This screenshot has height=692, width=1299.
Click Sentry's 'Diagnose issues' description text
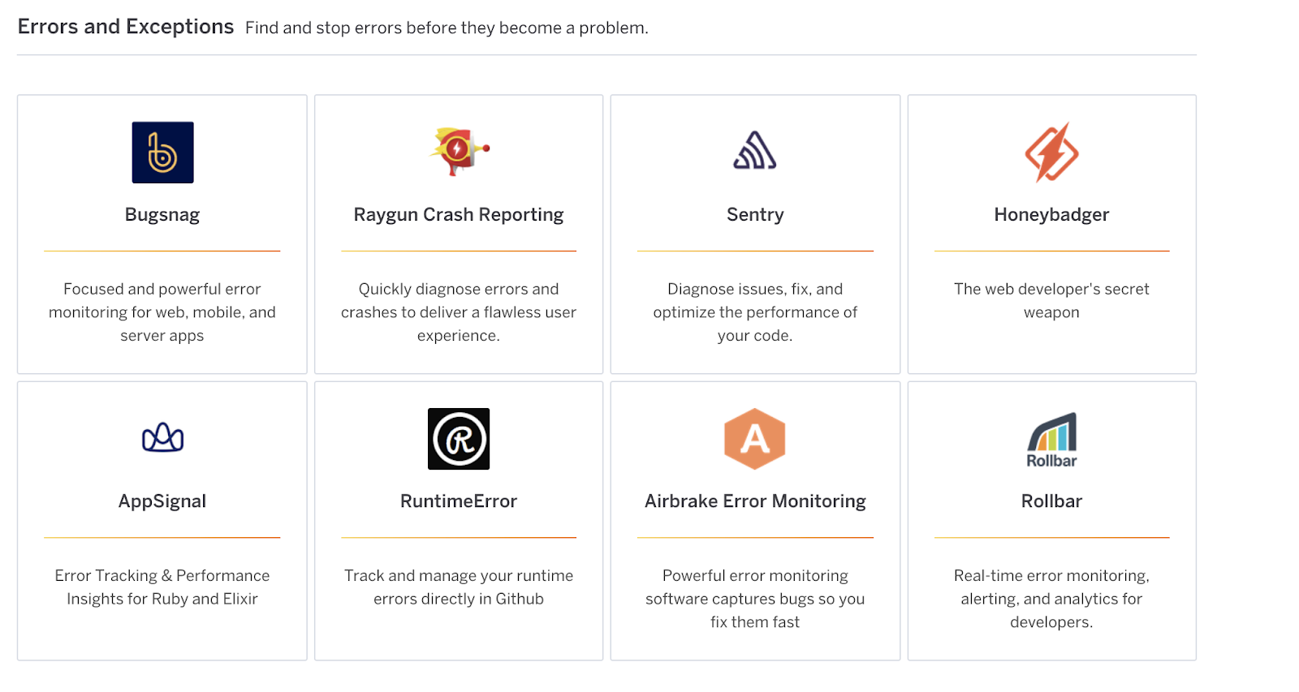(755, 312)
